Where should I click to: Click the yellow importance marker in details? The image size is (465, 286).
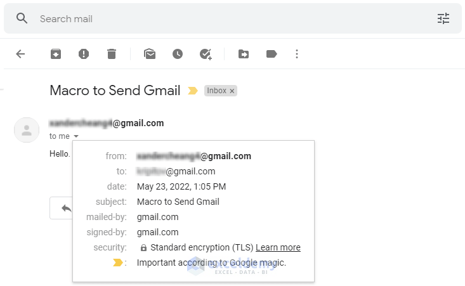[x=117, y=263]
